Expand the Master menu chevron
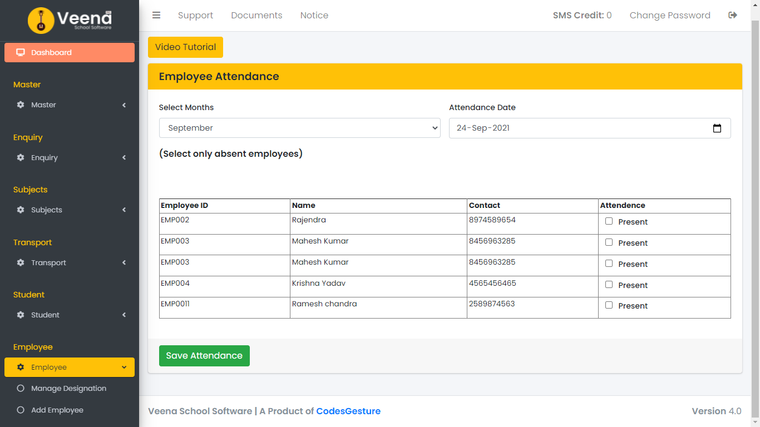Viewport: 760px width, 427px height. tap(124, 105)
